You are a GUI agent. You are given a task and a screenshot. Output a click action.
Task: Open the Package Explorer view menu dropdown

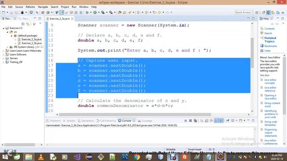point(40,24)
